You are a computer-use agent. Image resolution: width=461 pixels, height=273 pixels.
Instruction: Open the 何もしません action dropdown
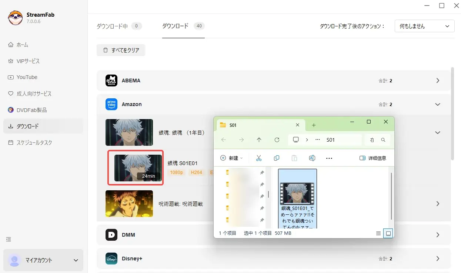coord(425,26)
